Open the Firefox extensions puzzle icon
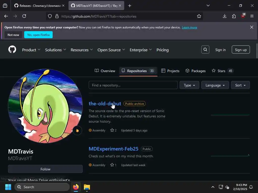The height and width of the screenshot is (193, 258). point(234,16)
